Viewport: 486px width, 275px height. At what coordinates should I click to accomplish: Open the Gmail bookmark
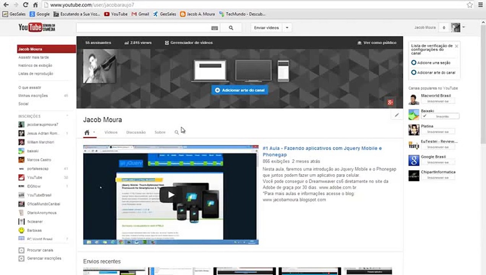click(140, 14)
